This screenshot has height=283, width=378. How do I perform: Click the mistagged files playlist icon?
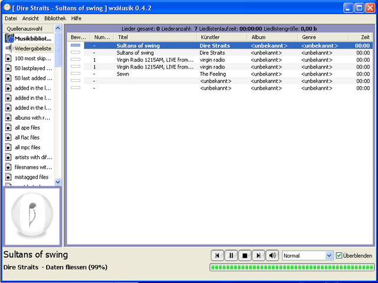tap(8, 177)
